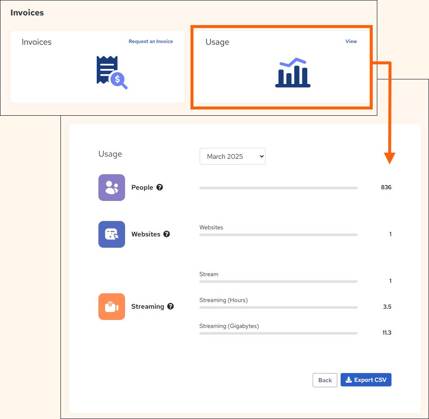Open the help tooltip beside People
This screenshot has height=419, width=429.
coord(160,188)
